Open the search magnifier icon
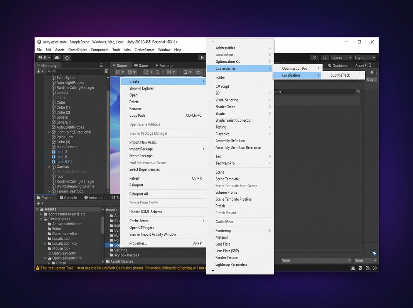Viewport: 413px width, 308px height. [324, 58]
